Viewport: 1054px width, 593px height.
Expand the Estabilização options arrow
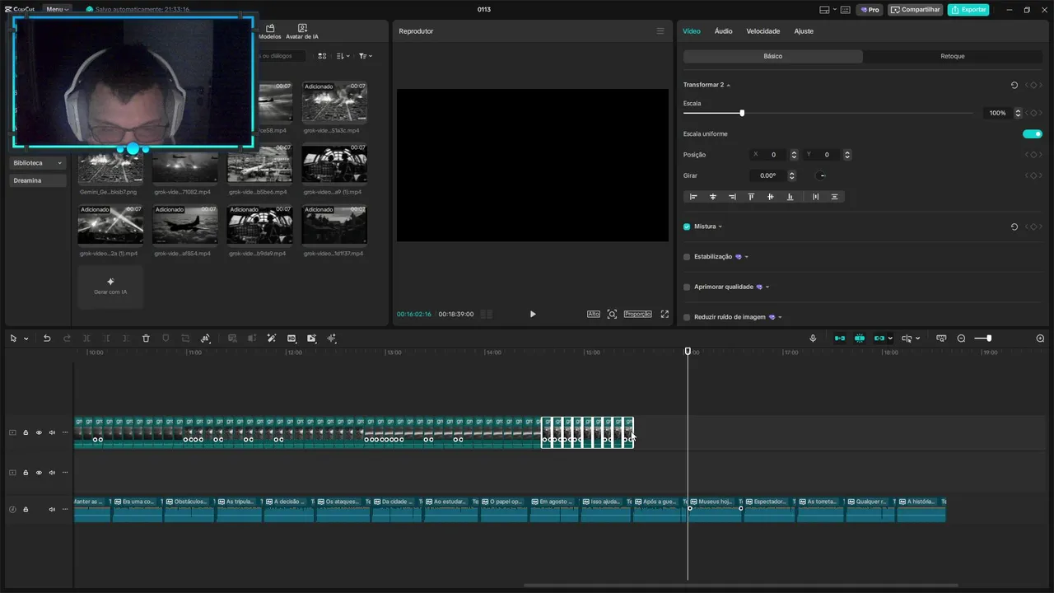tap(747, 257)
